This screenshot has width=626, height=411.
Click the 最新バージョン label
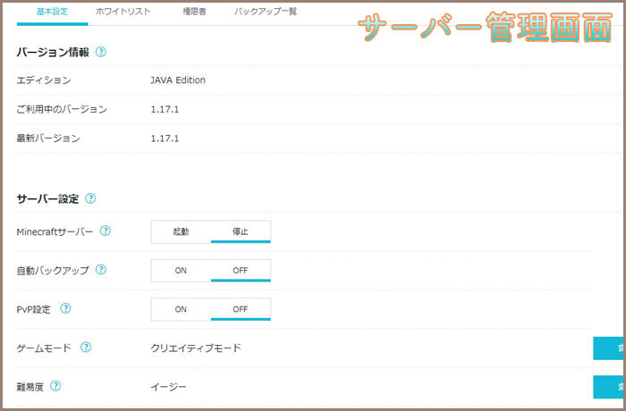coord(48,138)
